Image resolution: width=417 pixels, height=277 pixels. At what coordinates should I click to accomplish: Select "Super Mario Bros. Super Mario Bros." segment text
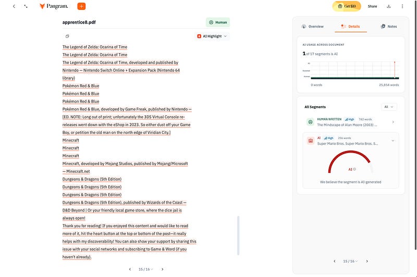347,144
